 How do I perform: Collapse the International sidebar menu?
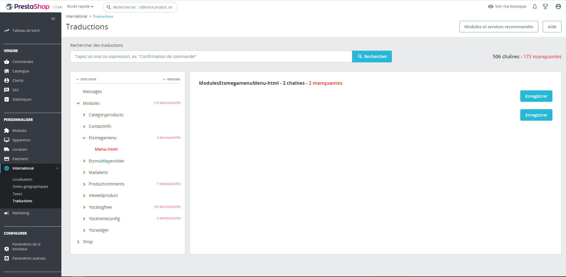tap(57, 168)
